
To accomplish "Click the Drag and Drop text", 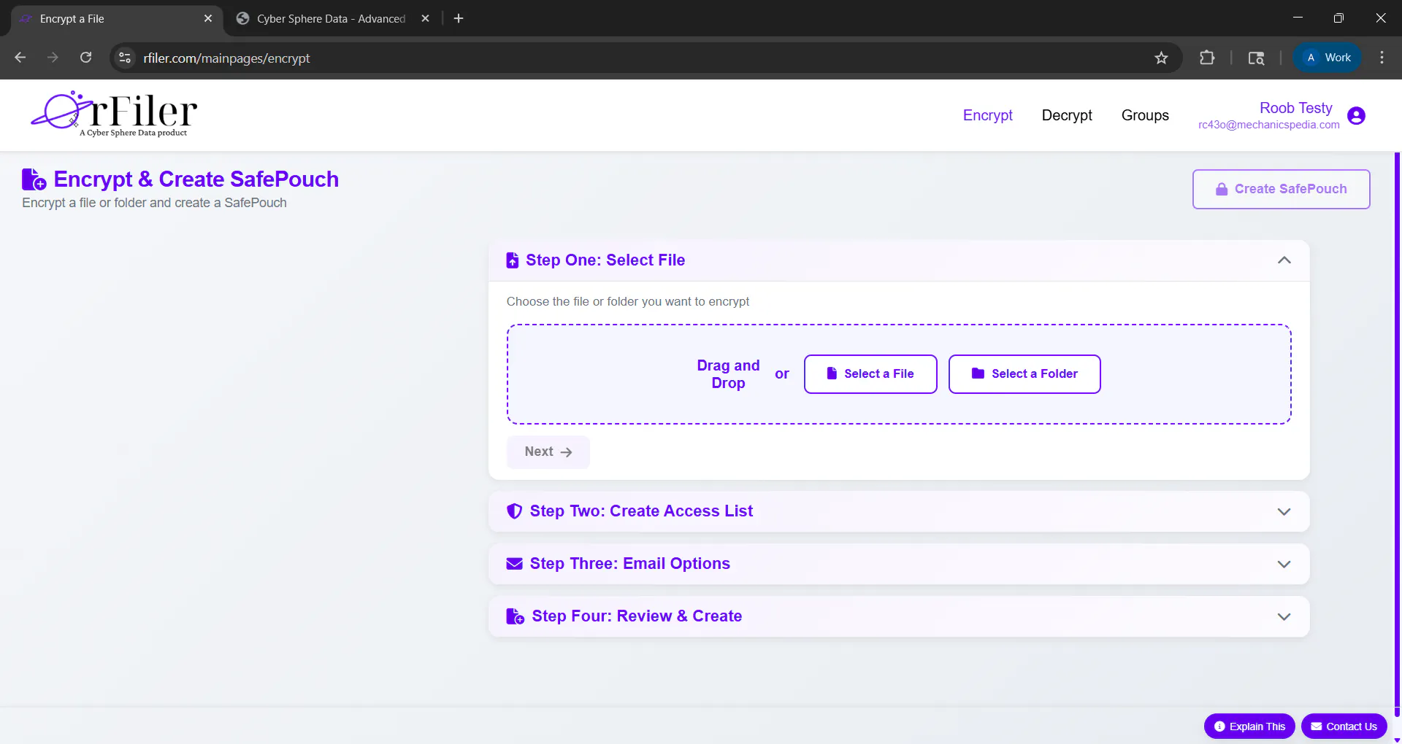I will 728,373.
